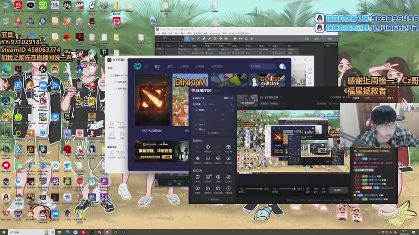Expand 更多功能 at bottom of tools panel
The width and height of the screenshot is (419, 235).
213,199
